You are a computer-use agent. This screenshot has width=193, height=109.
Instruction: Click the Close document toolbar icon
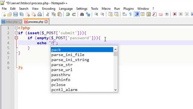coord(28,14)
